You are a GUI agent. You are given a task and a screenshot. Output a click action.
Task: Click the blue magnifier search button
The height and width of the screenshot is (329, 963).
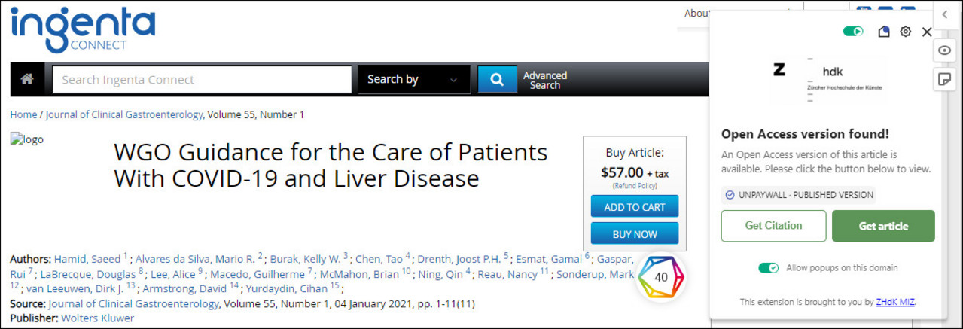click(x=497, y=79)
